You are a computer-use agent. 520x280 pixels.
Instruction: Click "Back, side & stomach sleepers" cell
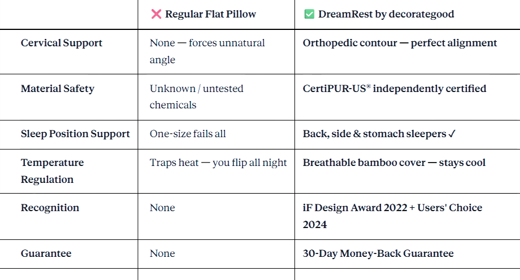(379, 134)
